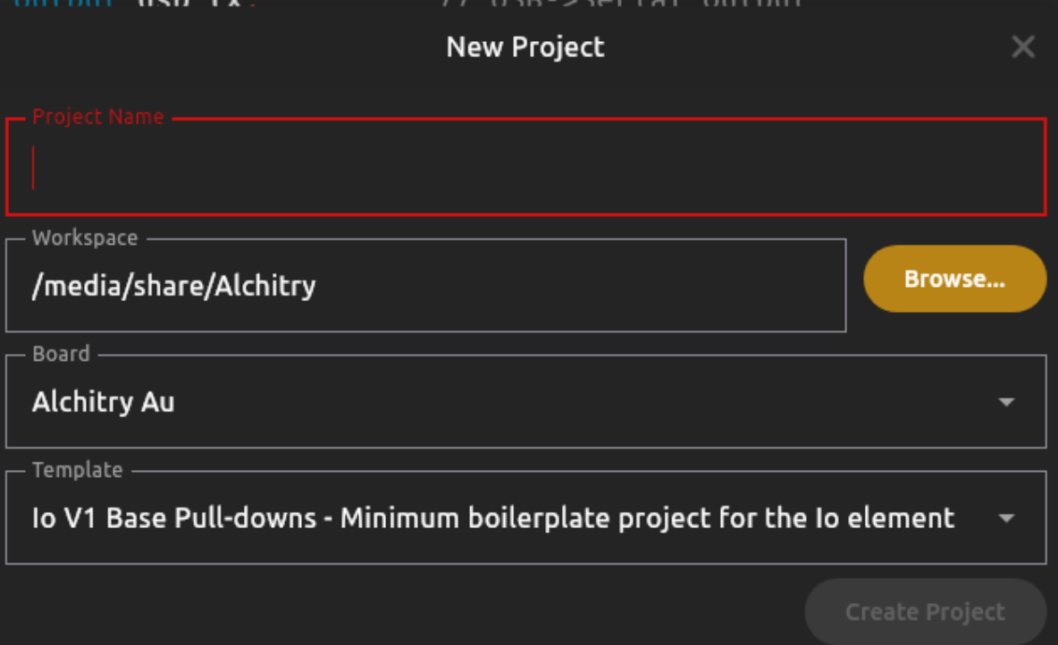Select the Alchitry Au board value
This screenshot has width=1058, height=645.
pos(104,402)
